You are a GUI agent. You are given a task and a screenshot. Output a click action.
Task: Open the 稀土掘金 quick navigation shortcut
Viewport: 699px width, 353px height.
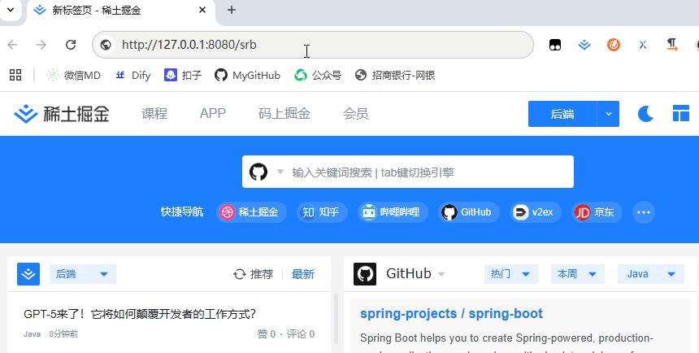251,212
